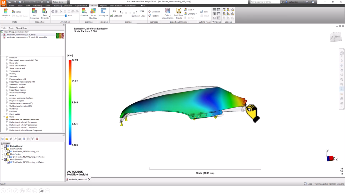This screenshot has height=194, width=345.
Task: Adjust the animation scale factor slider handle
Action: click(66, 16)
